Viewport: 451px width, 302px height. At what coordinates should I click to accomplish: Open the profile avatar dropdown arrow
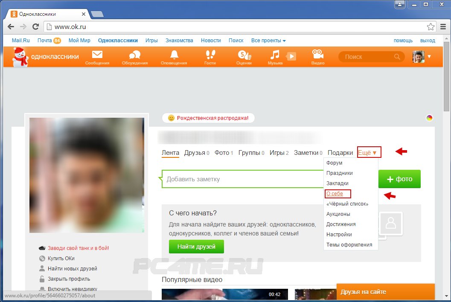coord(429,56)
